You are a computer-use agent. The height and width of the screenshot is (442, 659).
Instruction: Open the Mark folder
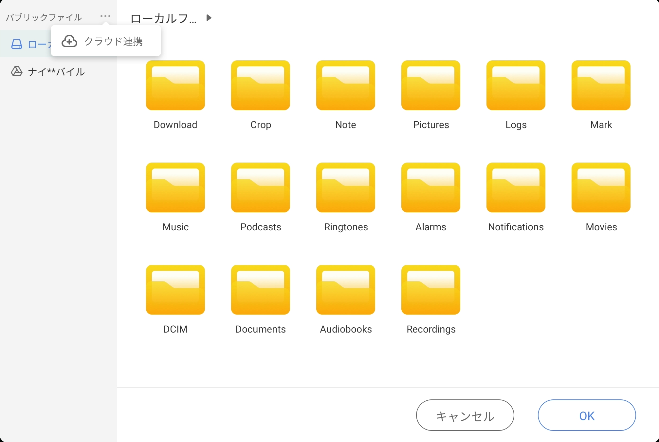(x=601, y=86)
